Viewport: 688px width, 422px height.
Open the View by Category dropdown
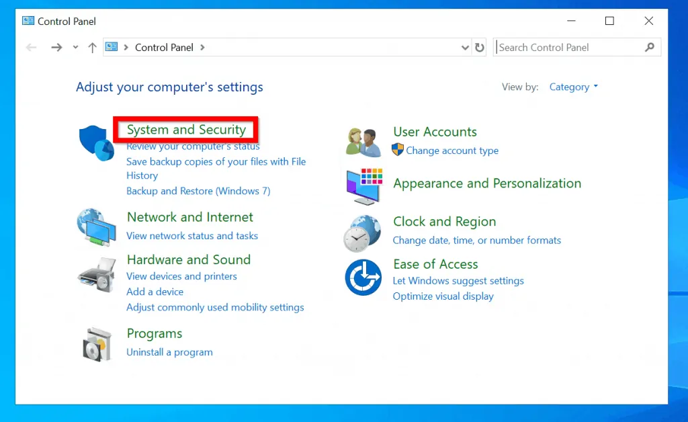coord(573,87)
